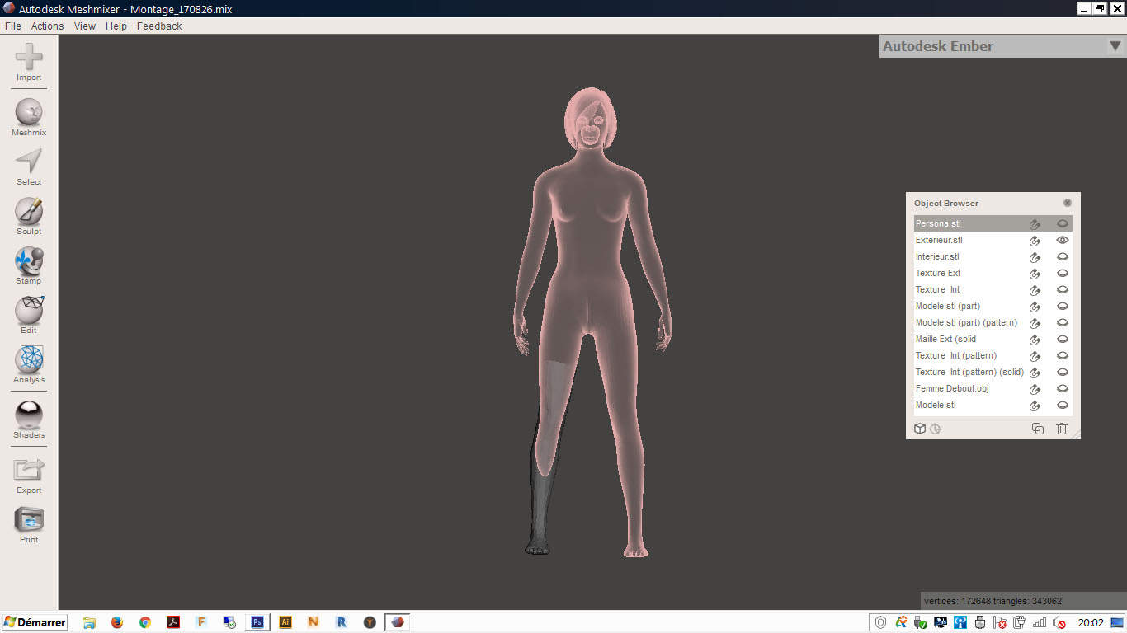Image resolution: width=1127 pixels, height=633 pixels.
Task: Select Texture Ext in Object Browser
Action: point(993,273)
